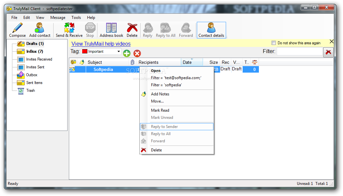343x196 pixels.
Task: Choose Mark Read in the context menu
Action: point(177,110)
